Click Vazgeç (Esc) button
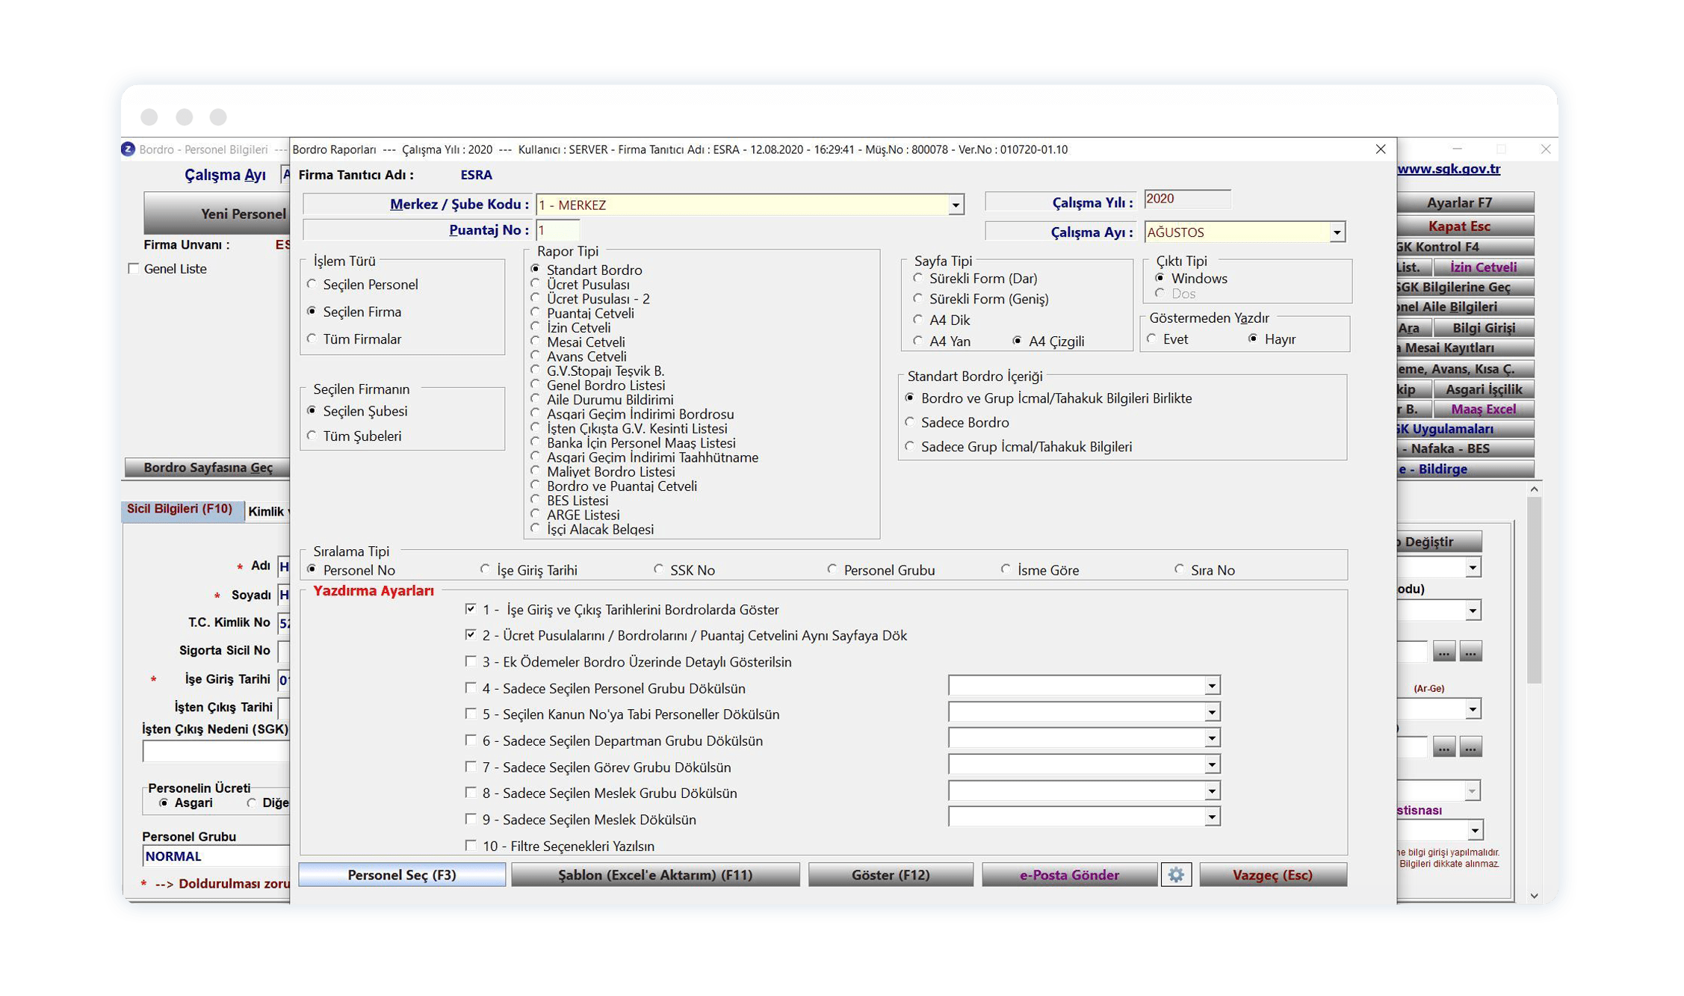Viewport: 1684px width, 996px height. (x=1272, y=875)
